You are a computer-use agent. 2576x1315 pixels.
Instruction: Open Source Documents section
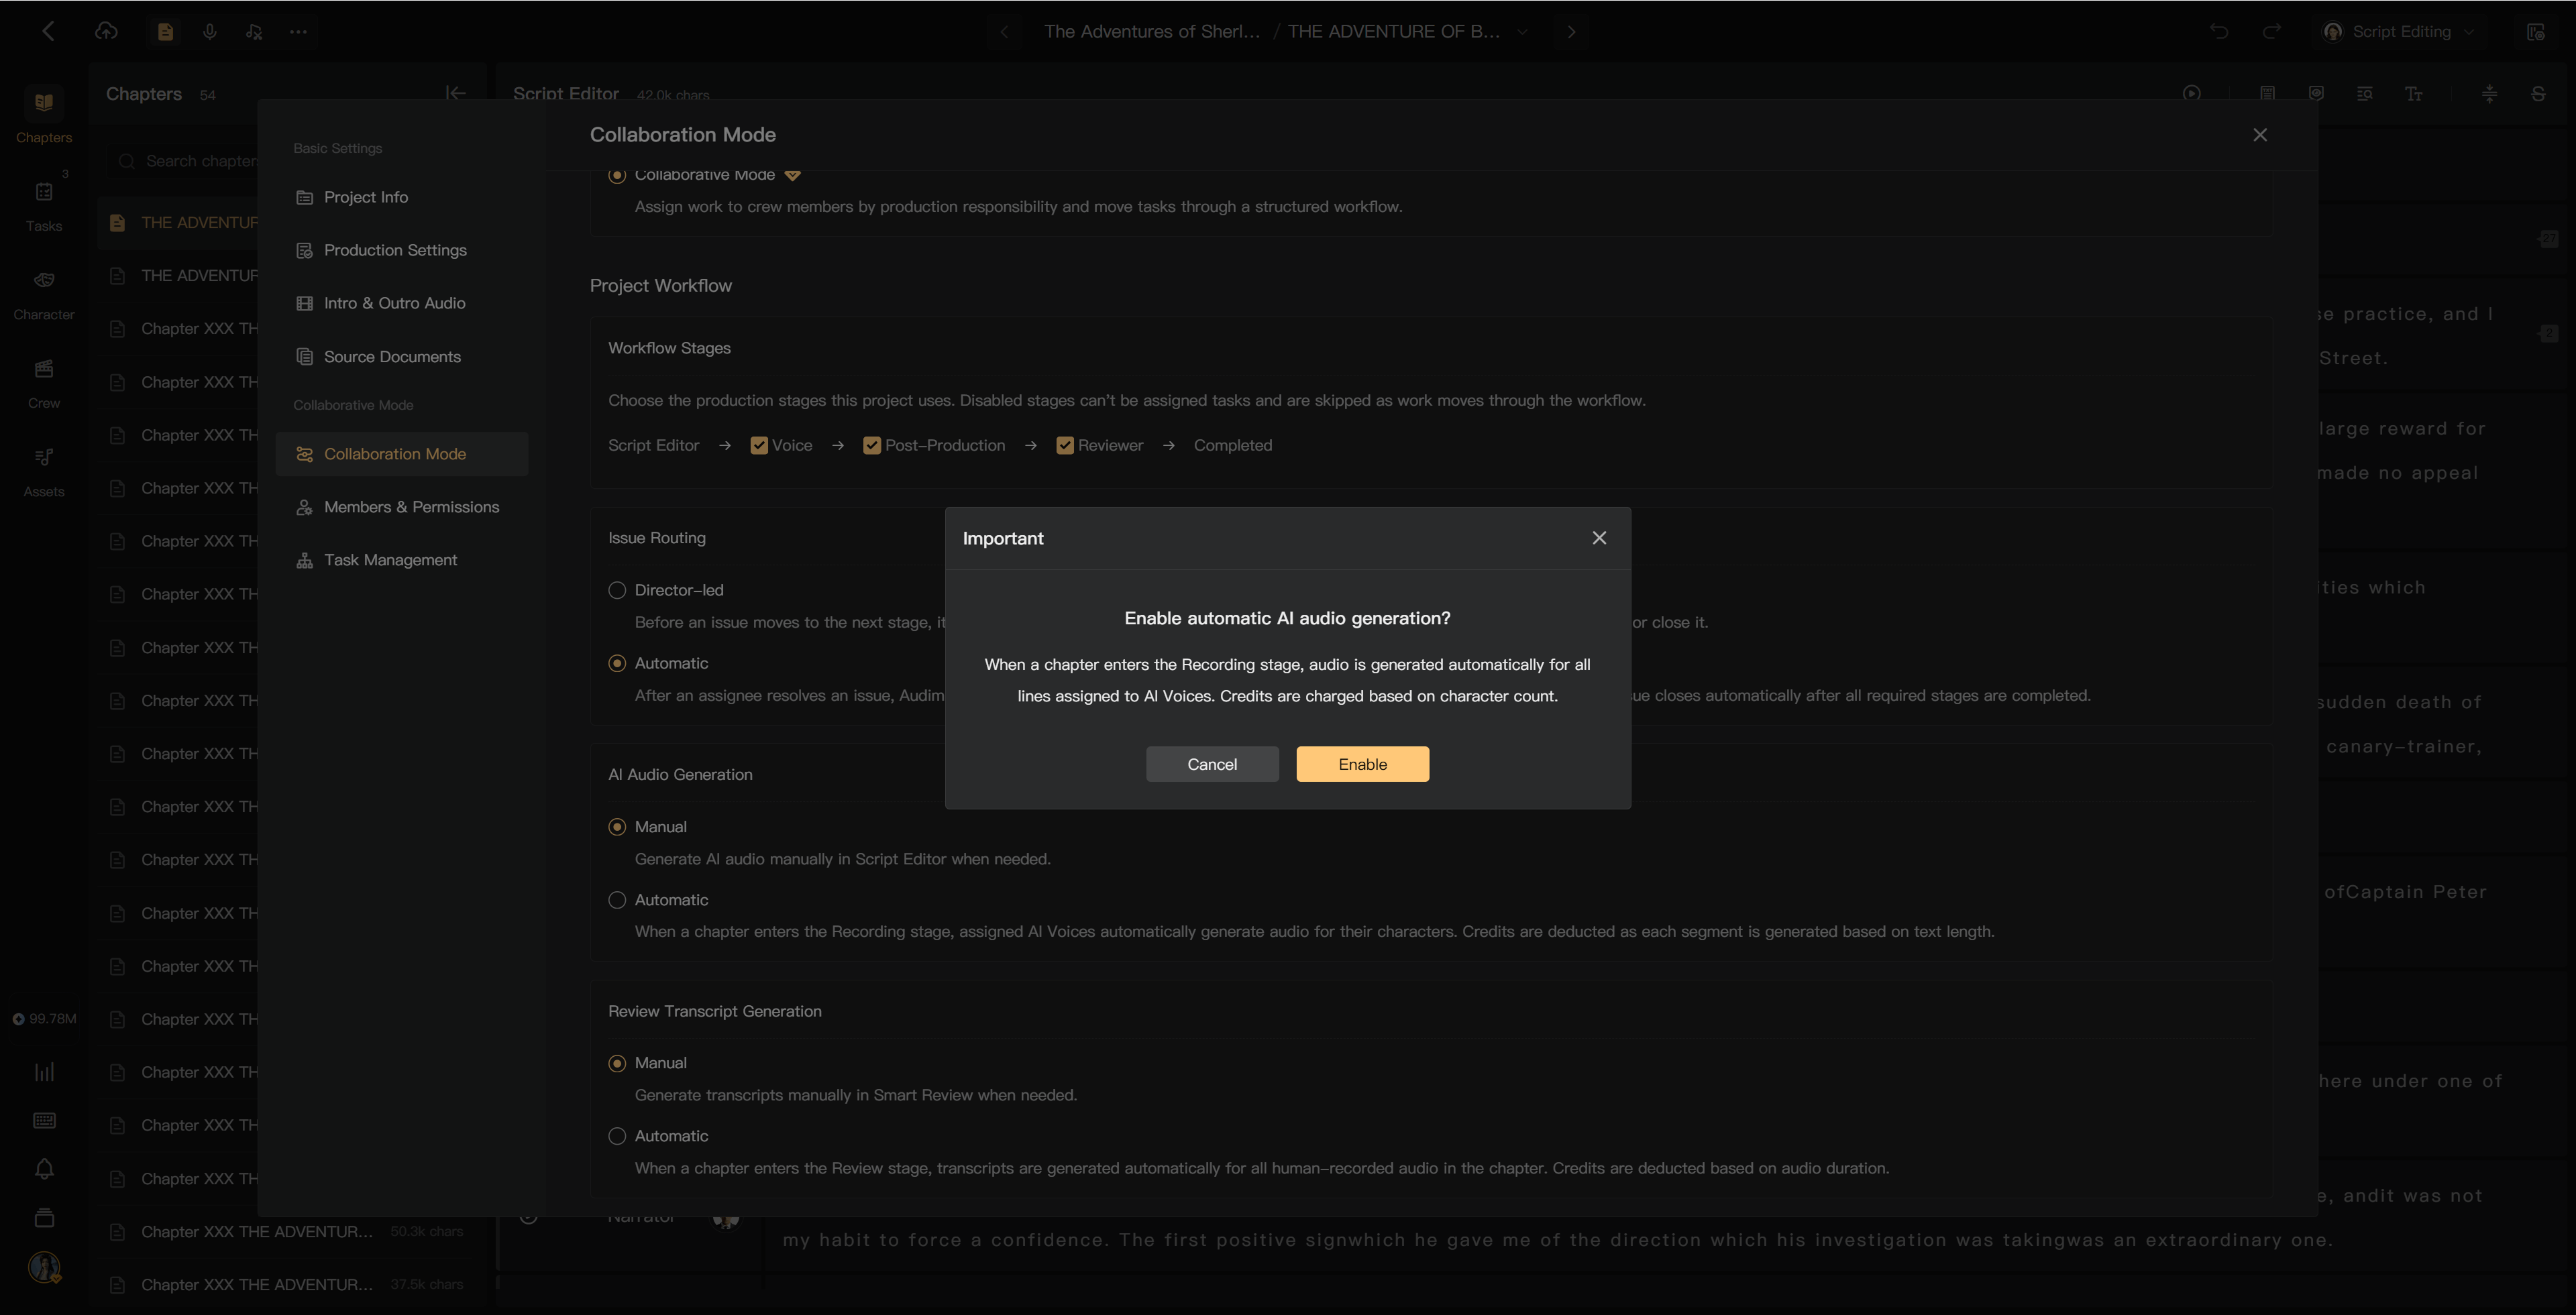[x=401, y=357]
